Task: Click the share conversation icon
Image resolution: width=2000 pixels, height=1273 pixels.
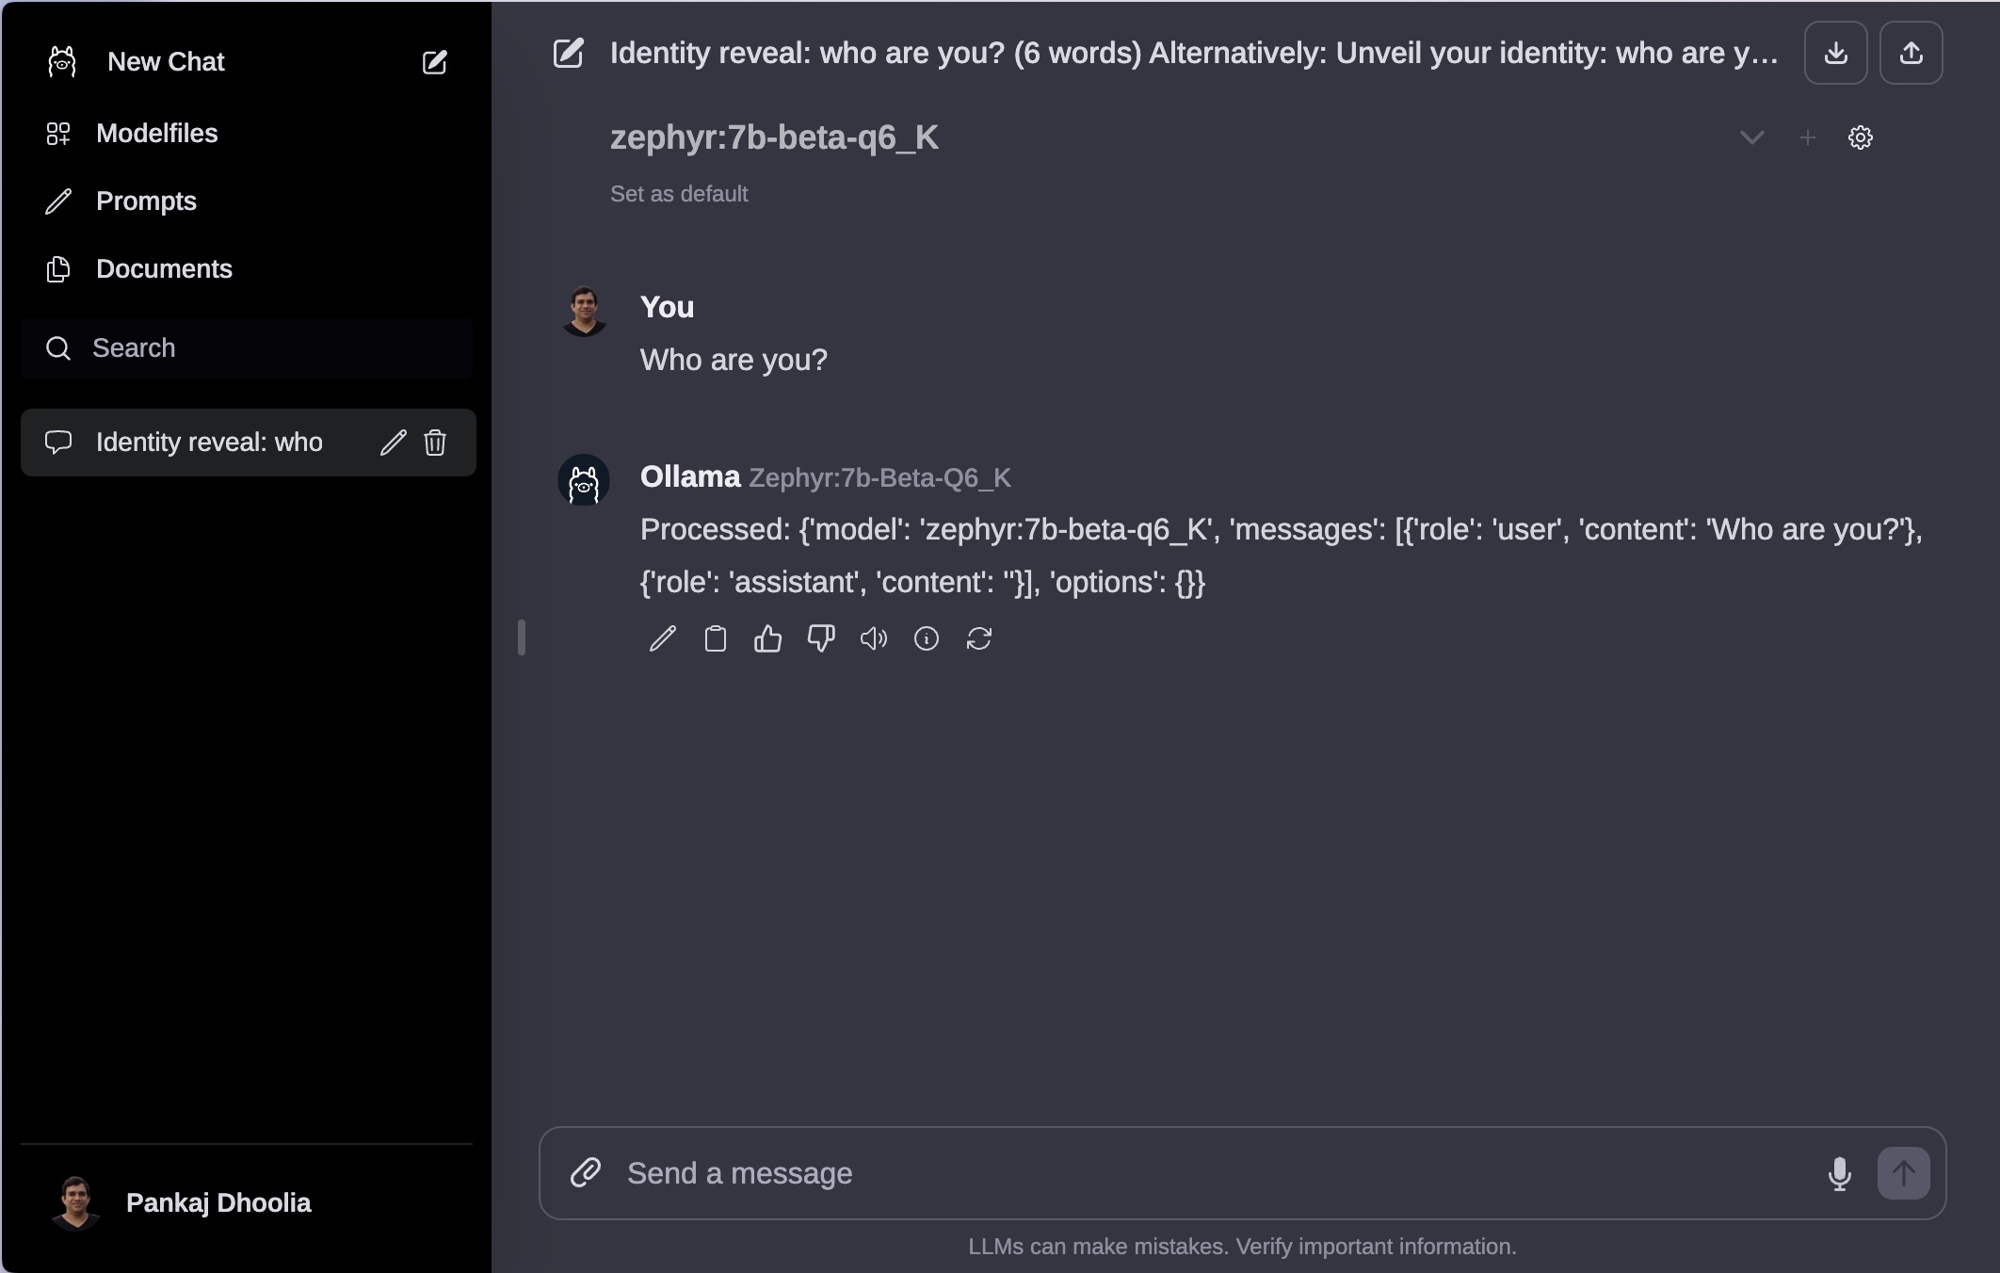Action: (1911, 53)
